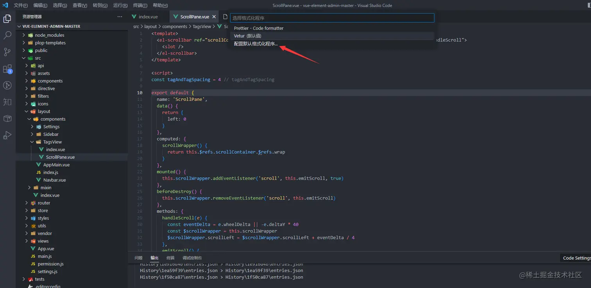Click the router folder icon
The height and width of the screenshot is (288, 591).
[34, 203]
